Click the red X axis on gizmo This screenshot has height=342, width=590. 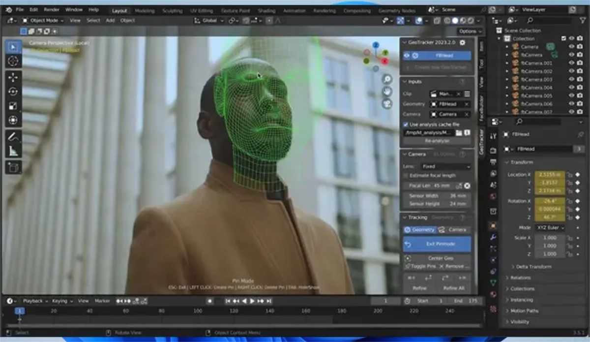pos(385,61)
